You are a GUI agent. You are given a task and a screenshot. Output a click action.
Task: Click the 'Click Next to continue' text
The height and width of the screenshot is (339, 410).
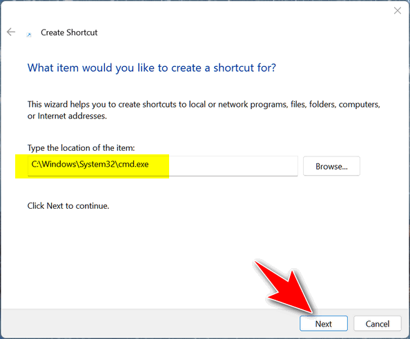(x=68, y=206)
